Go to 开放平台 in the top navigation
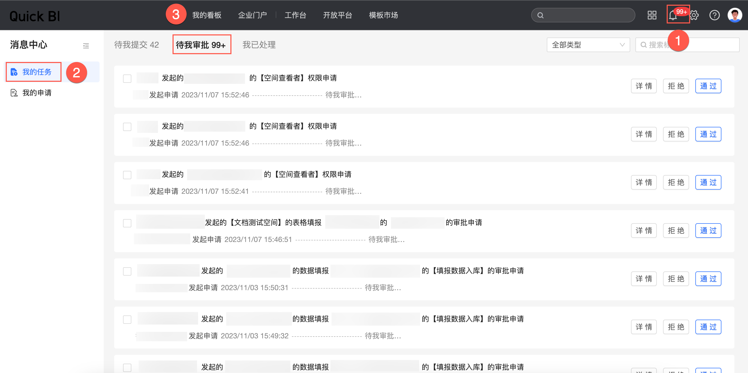 (338, 15)
